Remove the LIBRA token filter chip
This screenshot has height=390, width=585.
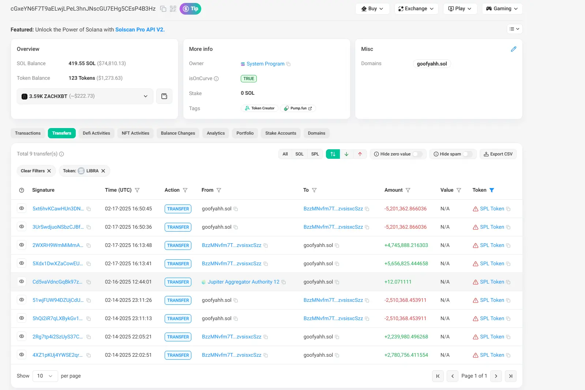pos(103,171)
